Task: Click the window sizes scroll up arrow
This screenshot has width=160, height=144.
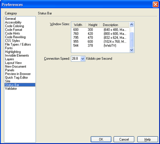Action: tap(131, 24)
